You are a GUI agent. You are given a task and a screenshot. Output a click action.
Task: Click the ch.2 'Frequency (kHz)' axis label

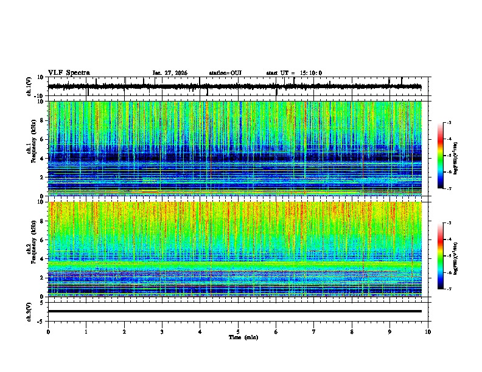tap(34, 242)
